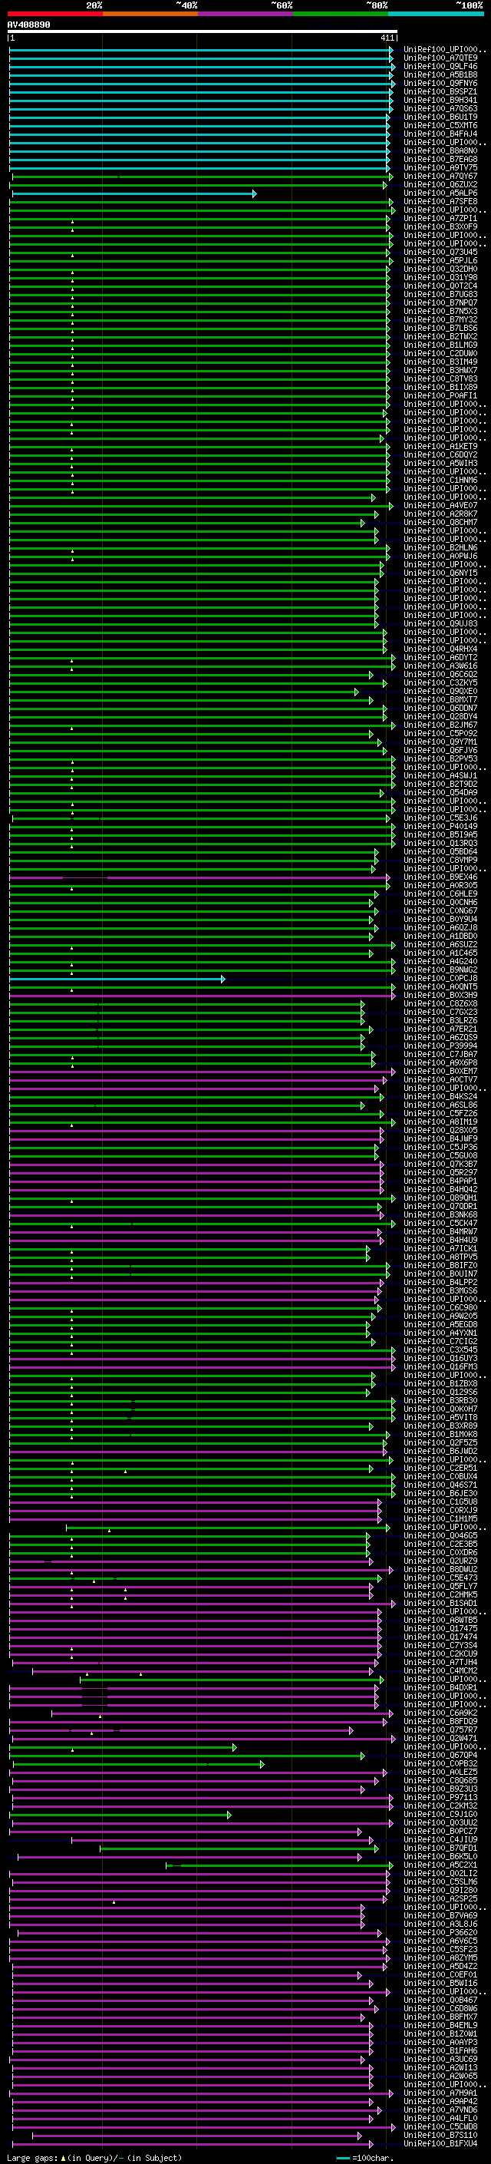The height and width of the screenshot is (2164, 491).
Task: Open the UniRef100_B4HQ42 hit
Action: 440,1188
